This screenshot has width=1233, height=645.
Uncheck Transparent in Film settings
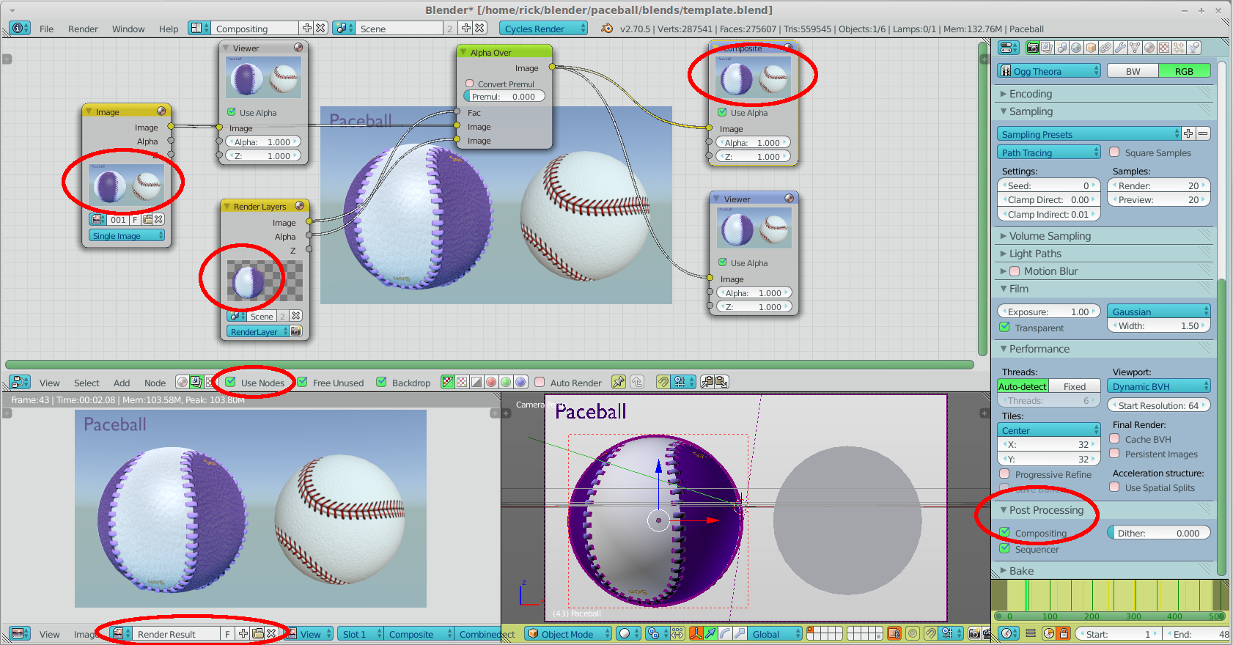(1004, 328)
